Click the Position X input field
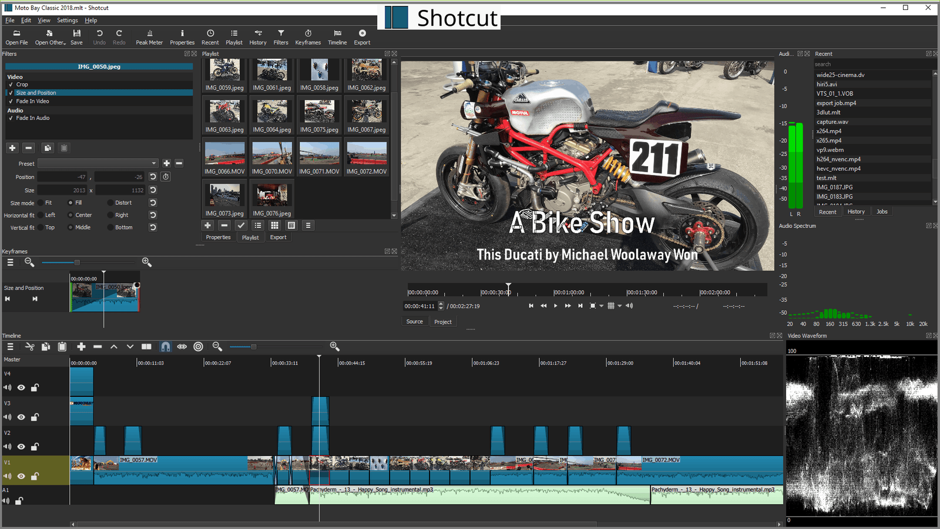Viewport: 940px width, 529px height. click(62, 177)
